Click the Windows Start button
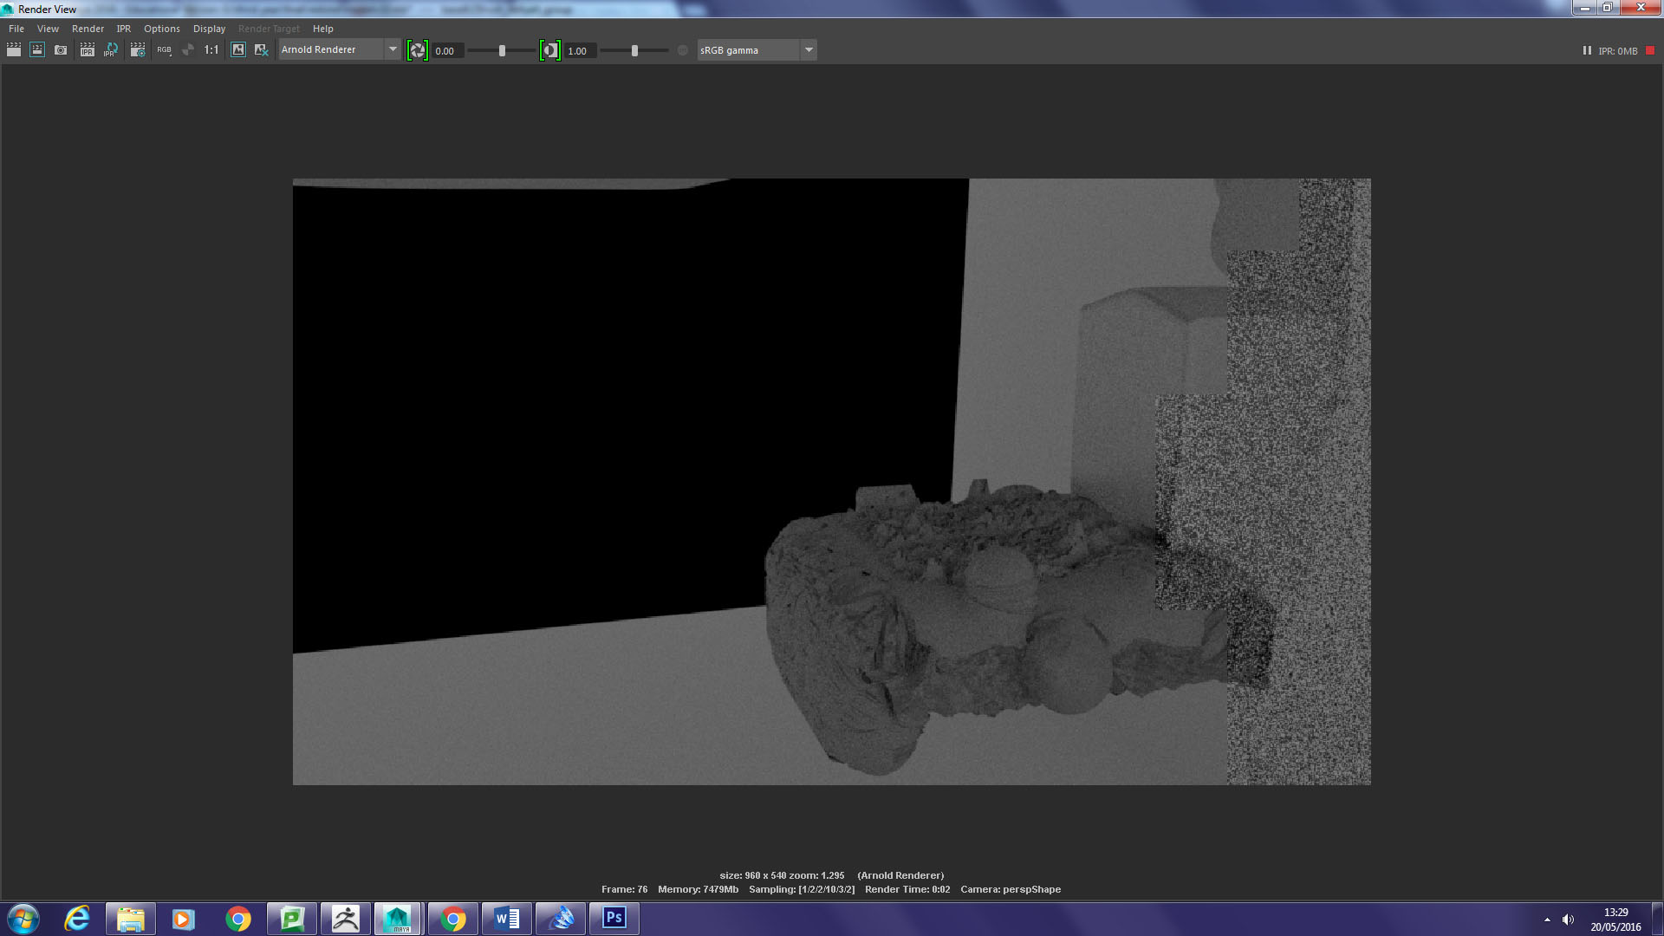Screen dimensions: 1664x936 click(x=23, y=919)
